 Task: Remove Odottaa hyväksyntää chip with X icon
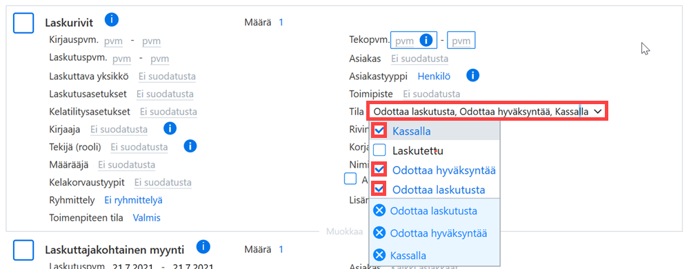coord(379,232)
